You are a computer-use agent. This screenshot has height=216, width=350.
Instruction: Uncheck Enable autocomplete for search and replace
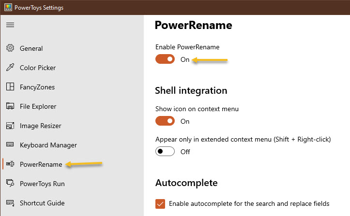pos(160,204)
